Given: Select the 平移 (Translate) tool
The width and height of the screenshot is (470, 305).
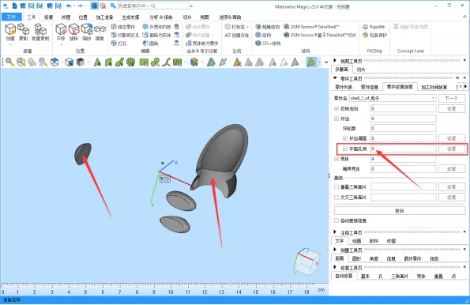Looking at the screenshot, I should tap(61, 32).
